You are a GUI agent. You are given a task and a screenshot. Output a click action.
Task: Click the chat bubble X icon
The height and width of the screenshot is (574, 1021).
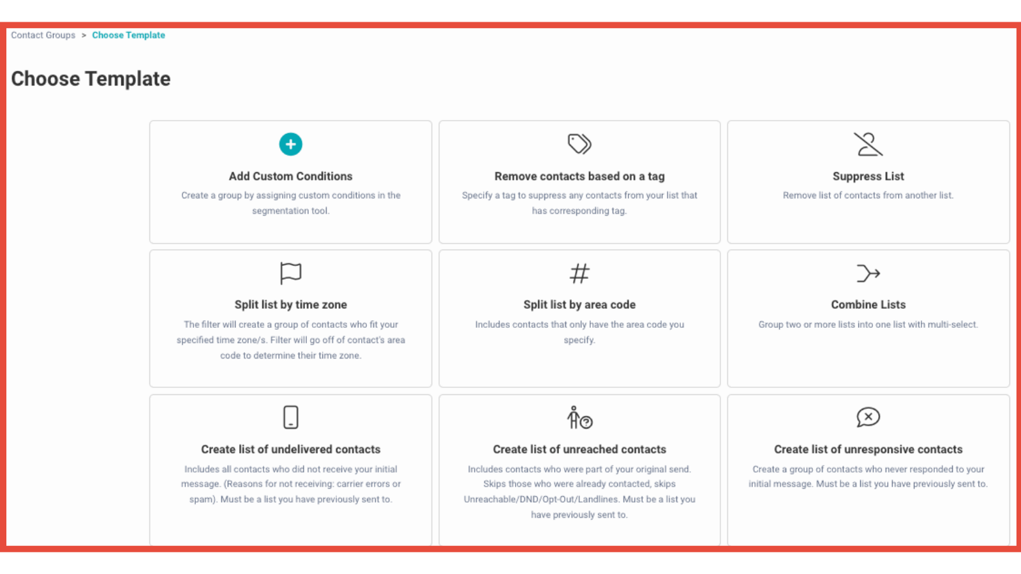tap(868, 417)
